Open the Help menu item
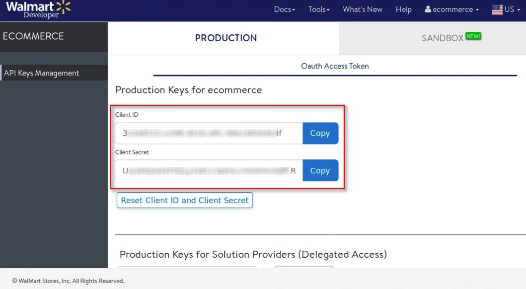Image resolution: width=526 pixels, height=289 pixels. (403, 9)
